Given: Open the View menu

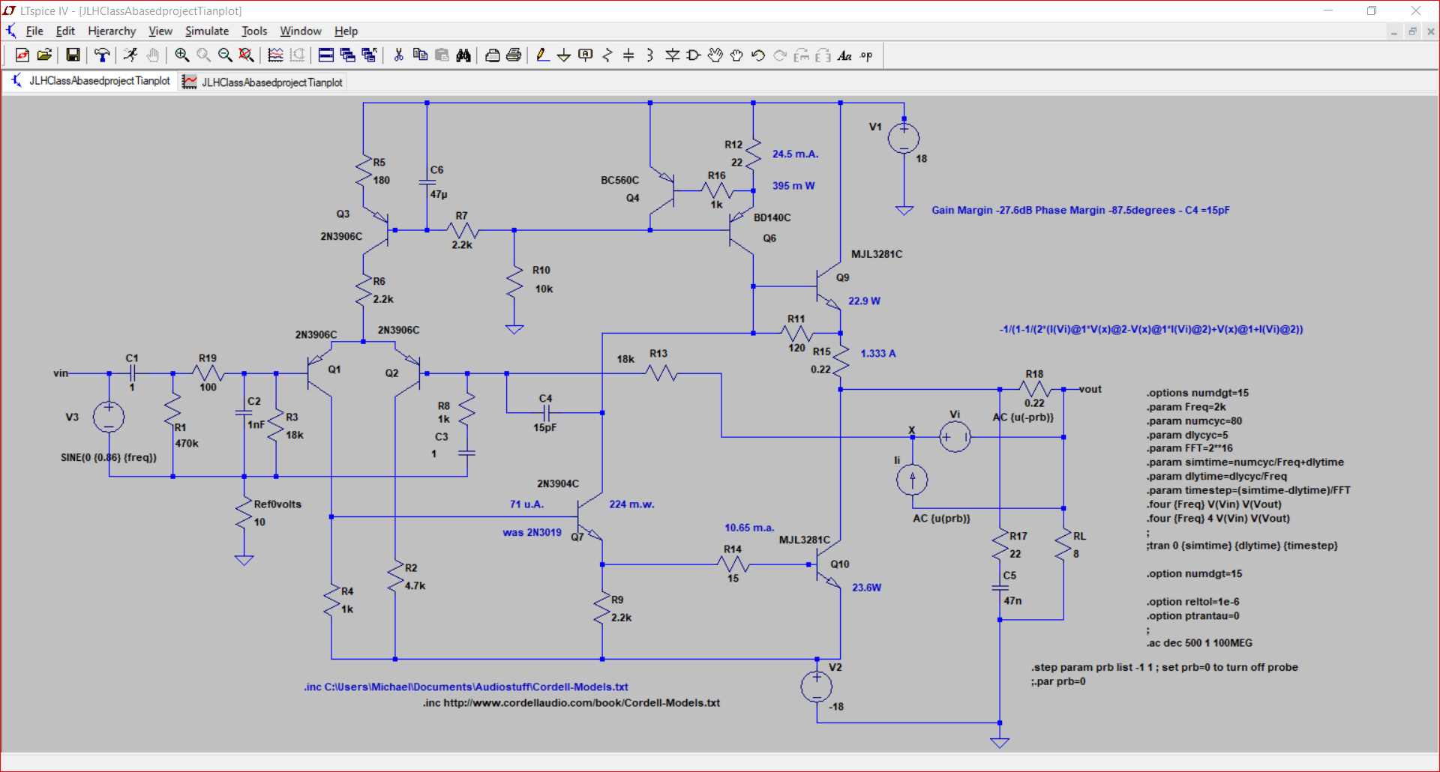Looking at the screenshot, I should pyautogui.click(x=160, y=31).
